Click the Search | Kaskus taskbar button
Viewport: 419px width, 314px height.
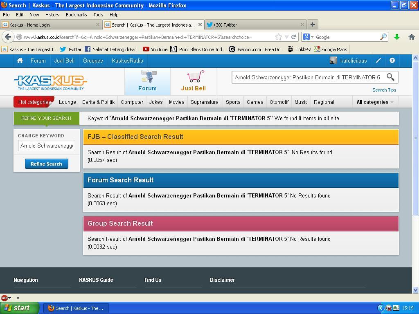tap(76, 308)
